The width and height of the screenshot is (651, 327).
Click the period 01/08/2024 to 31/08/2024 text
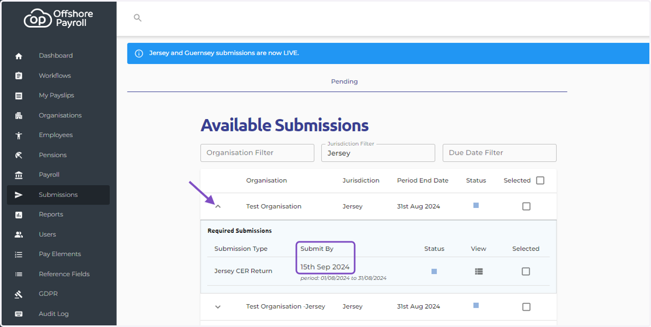343,278
